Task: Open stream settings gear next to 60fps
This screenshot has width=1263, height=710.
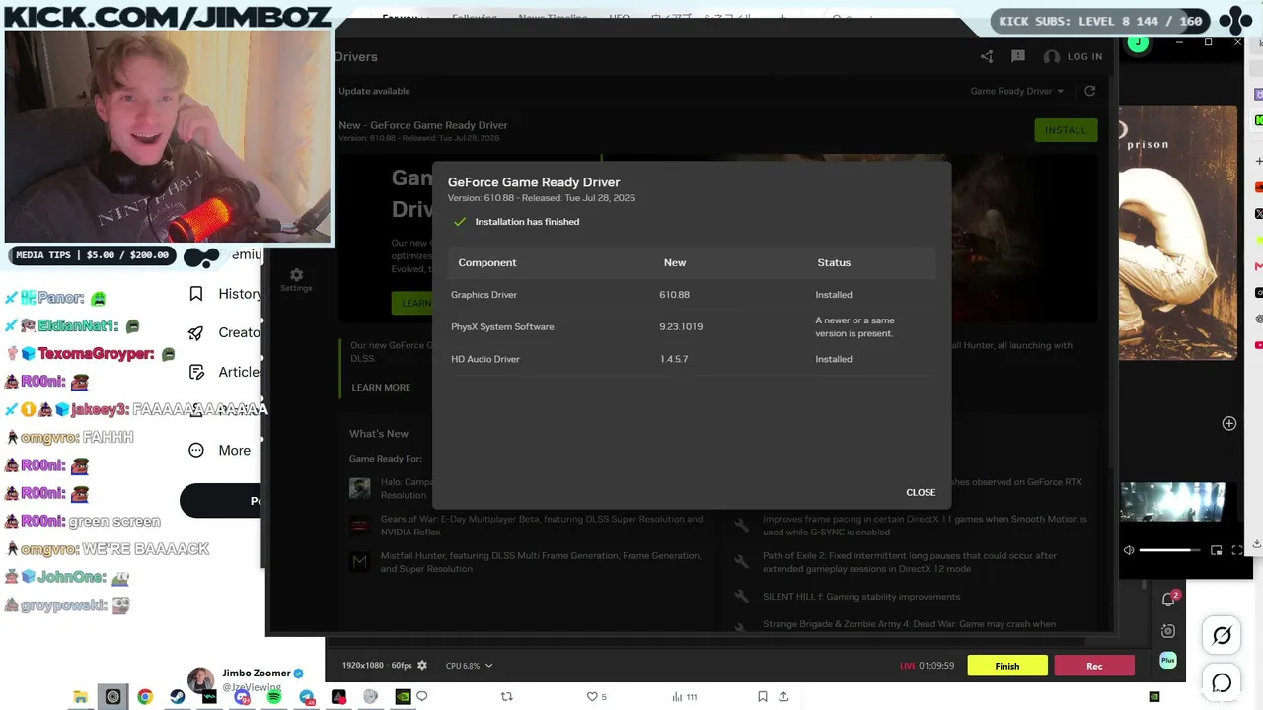Action: (422, 666)
